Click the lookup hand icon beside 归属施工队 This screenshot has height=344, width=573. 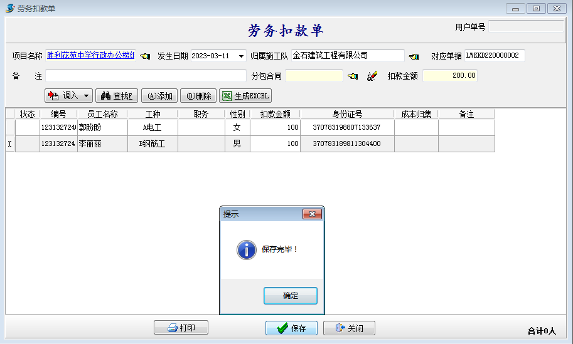tap(414, 56)
